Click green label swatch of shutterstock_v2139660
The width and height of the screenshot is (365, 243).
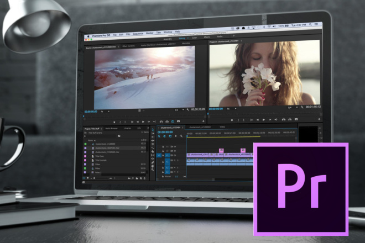pos(85,144)
